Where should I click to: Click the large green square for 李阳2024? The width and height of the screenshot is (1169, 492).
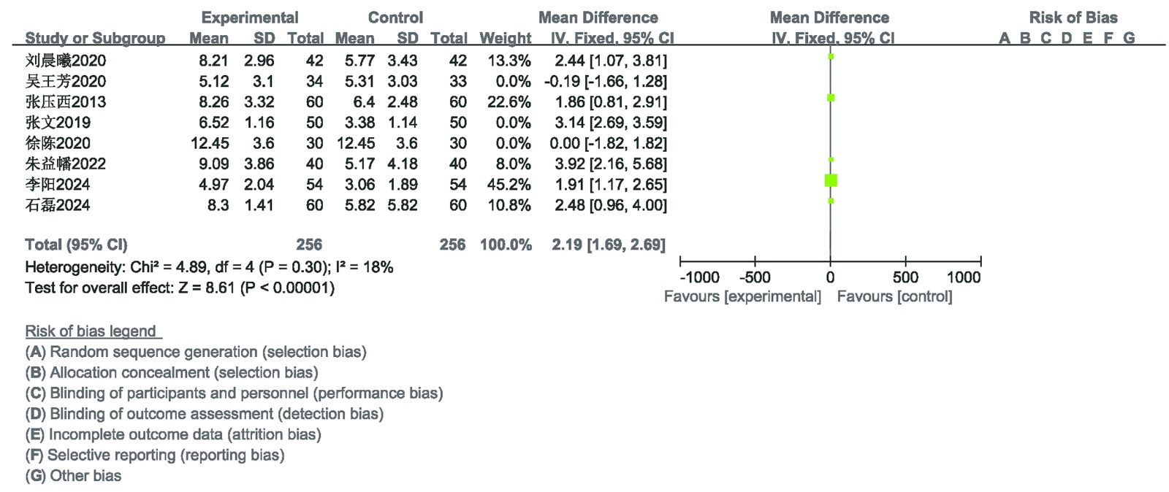(830, 180)
